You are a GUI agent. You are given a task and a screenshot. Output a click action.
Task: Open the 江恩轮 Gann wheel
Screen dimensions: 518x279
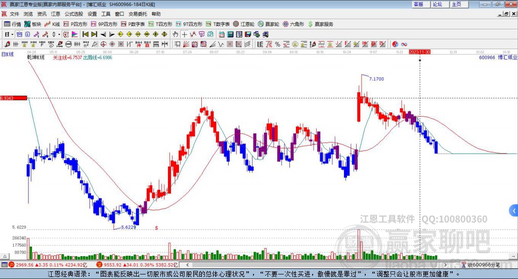pyautogui.click(x=244, y=24)
